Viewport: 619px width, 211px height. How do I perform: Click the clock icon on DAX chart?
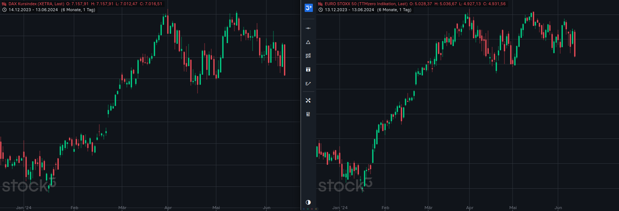pyautogui.click(x=4, y=10)
